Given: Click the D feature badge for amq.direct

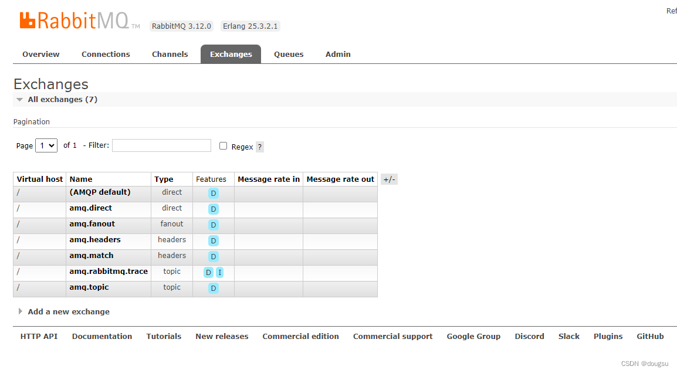Looking at the screenshot, I should click(214, 209).
